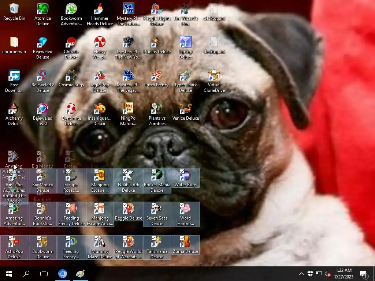The width and height of the screenshot is (375, 281).
Task: Switch to Paint in the taskbar
Action: click(x=80, y=274)
